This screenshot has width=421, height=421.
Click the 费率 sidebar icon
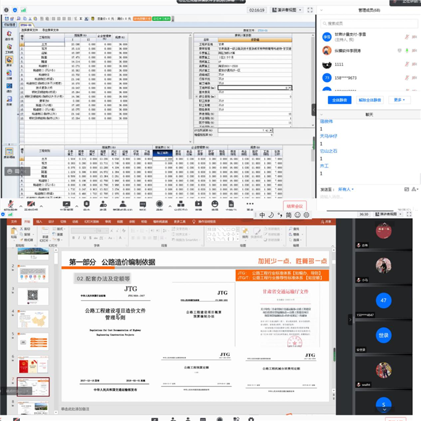9,63
